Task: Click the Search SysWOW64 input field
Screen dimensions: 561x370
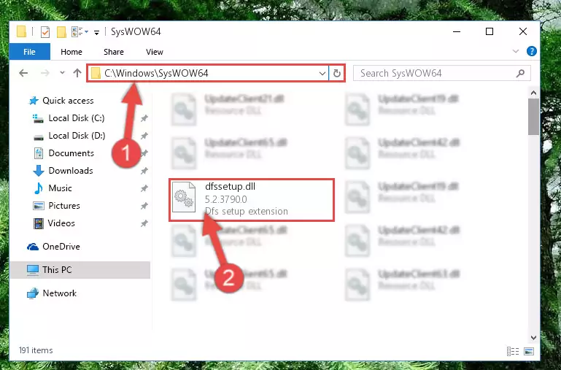Action: (442, 74)
